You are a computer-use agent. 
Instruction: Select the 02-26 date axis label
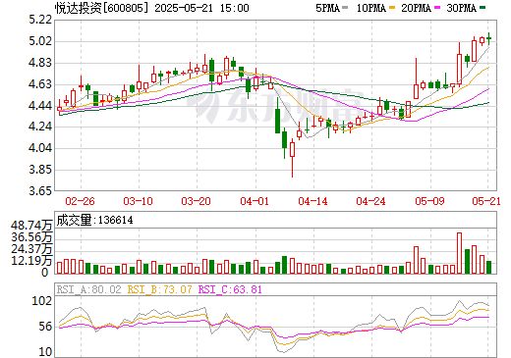click(x=80, y=201)
